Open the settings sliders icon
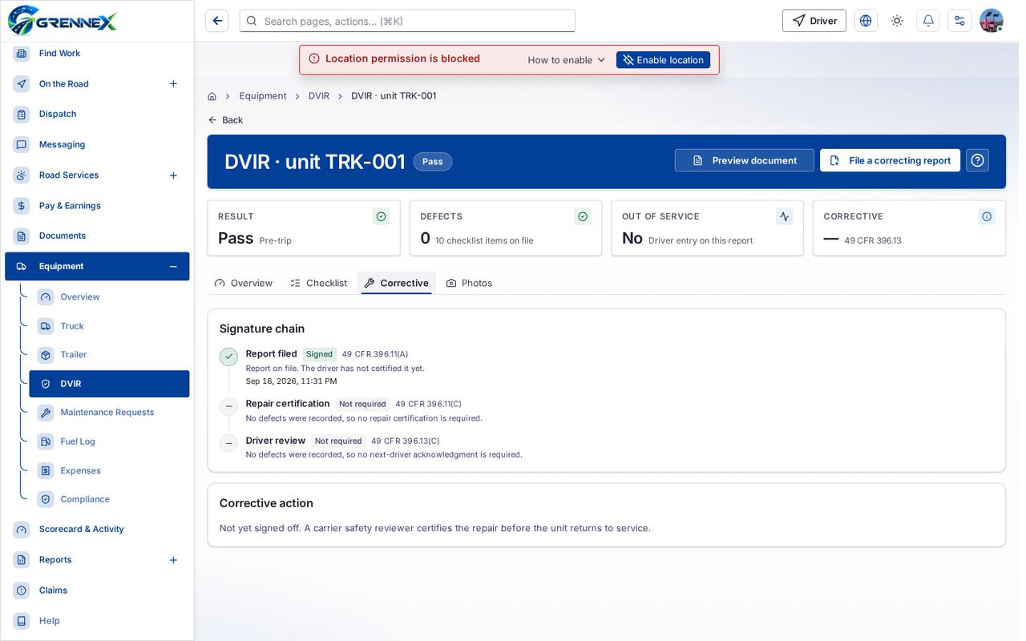The image size is (1026, 641). click(959, 21)
